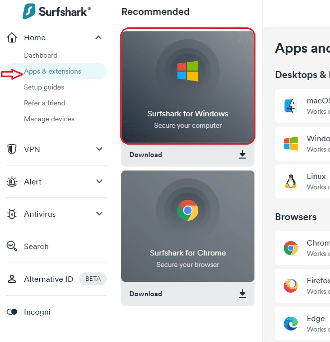Screen dimensions: 330x342
Task: Click the Browsers heading
Action: tap(296, 217)
